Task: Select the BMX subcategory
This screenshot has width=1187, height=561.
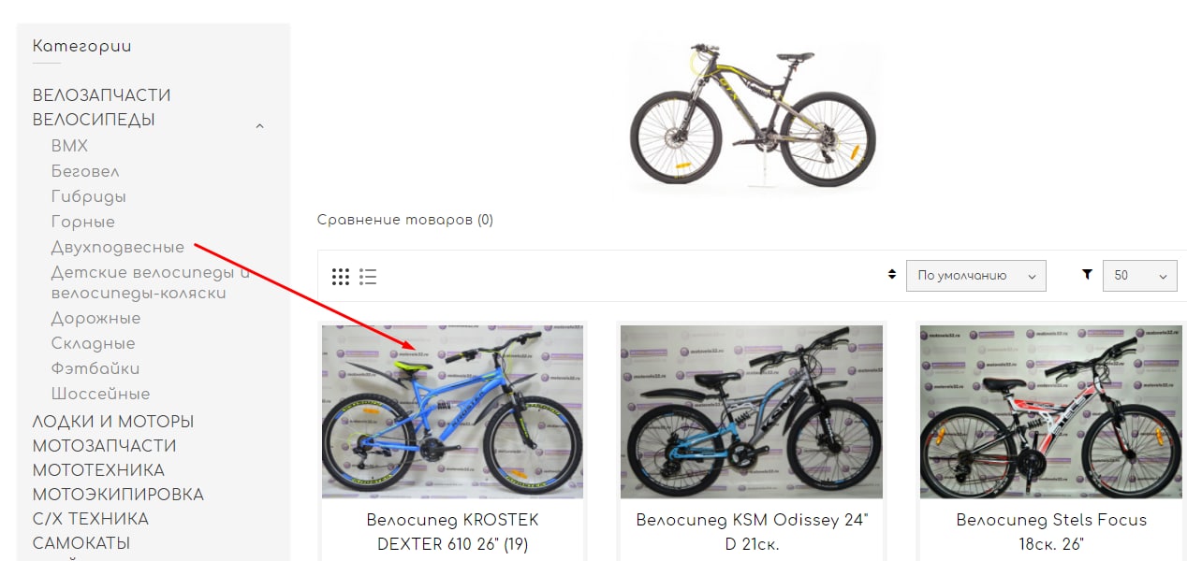Action: 69,146
